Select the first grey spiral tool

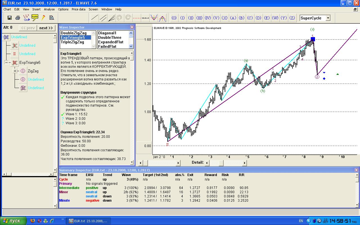pyautogui.click(x=119, y=18)
